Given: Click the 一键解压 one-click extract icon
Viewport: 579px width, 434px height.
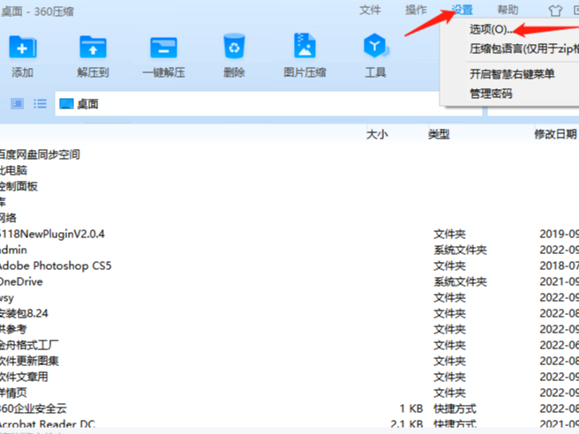Looking at the screenshot, I should click(x=163, y=48).
